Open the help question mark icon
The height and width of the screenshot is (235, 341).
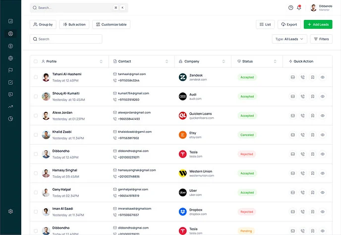coord(291,7)
